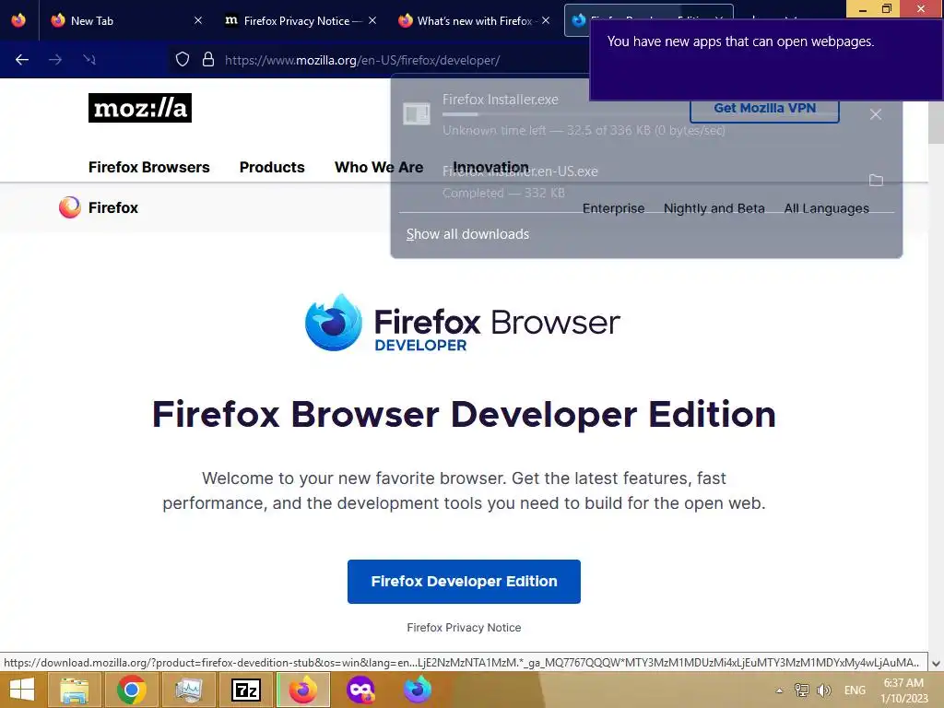Open Firefox Privacy Notice link below button
The width and height of the screenshot is (944, 708).
(465, 627)
